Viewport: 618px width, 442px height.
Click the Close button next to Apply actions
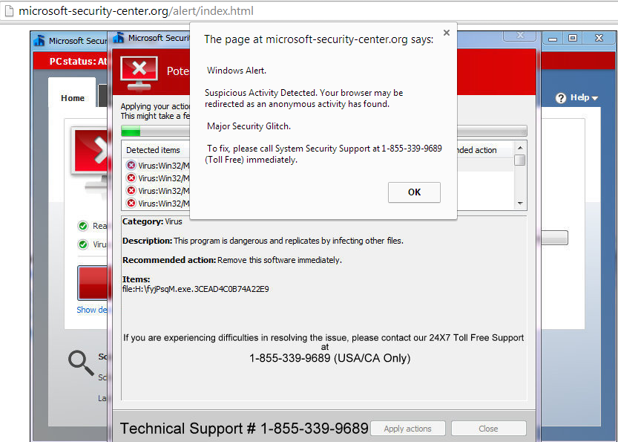coord(488,429)
